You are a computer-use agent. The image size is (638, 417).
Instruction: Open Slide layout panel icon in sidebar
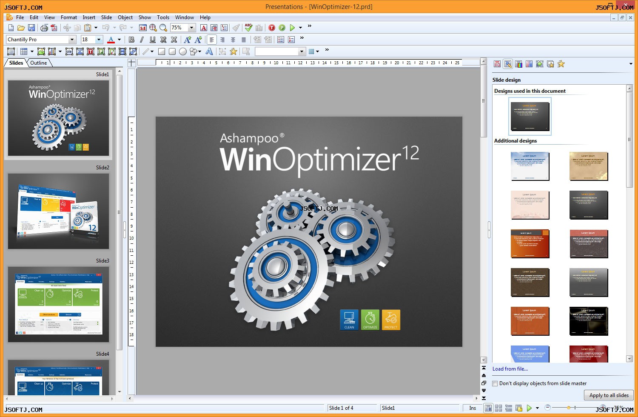(497, 64)
